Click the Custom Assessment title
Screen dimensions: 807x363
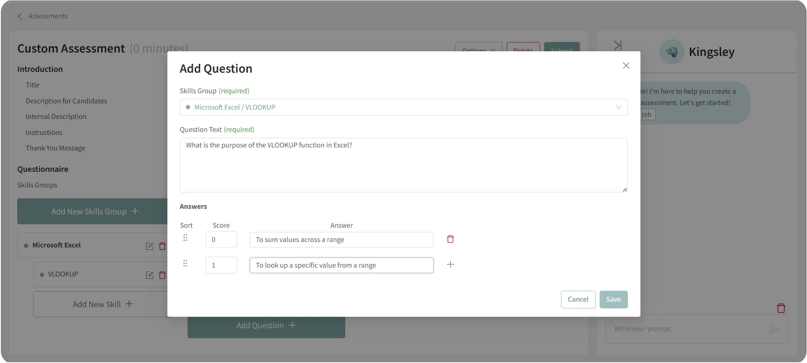[71, 48]
